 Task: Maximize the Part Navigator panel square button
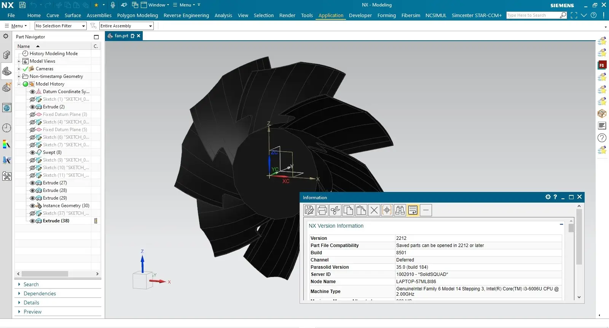tap(96, 37)
